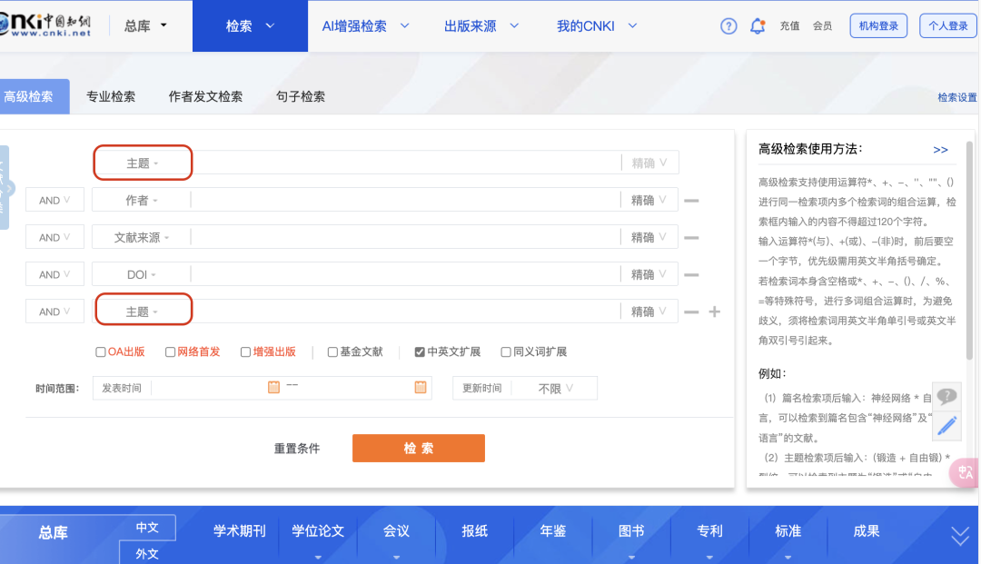Open the AI增强检索 menu
Image resolution: width=981 pixels, height=564 pixels.
point(365,25)
